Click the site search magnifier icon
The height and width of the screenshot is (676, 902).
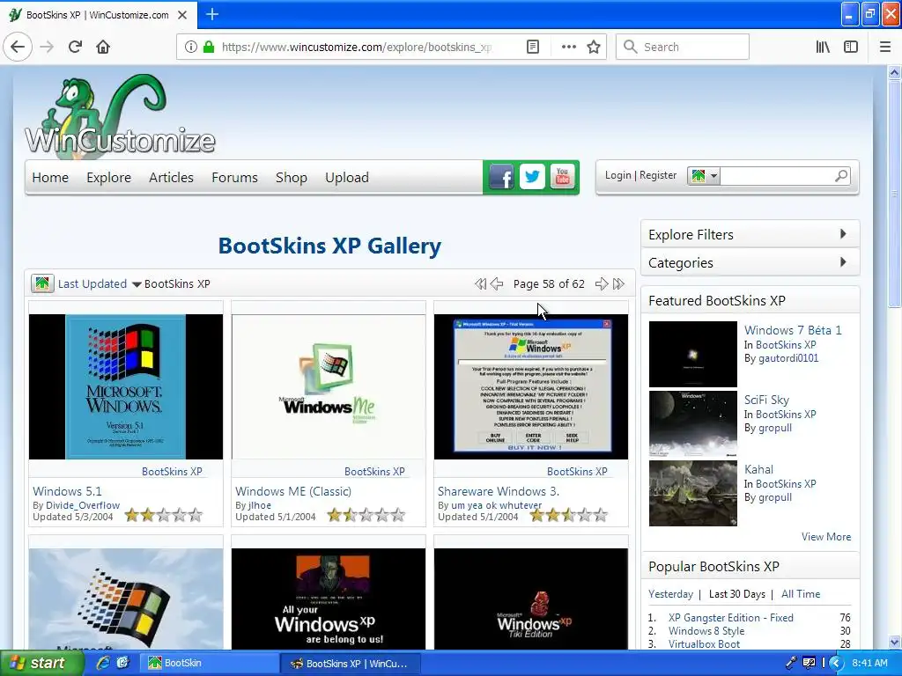tap(841, 176)
